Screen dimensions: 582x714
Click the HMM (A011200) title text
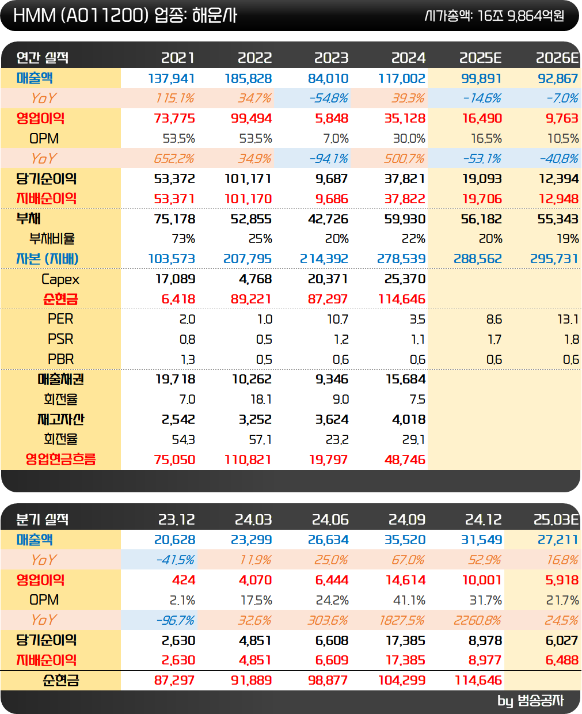pos(81,16)
